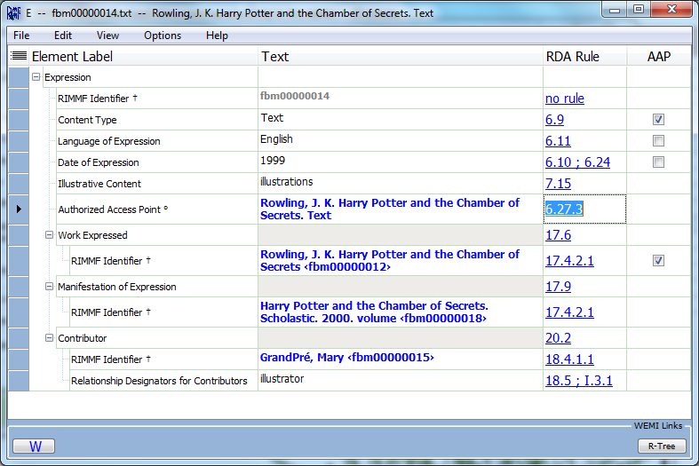Open RDA rule 6.9 link

click(x=554, y=120)
